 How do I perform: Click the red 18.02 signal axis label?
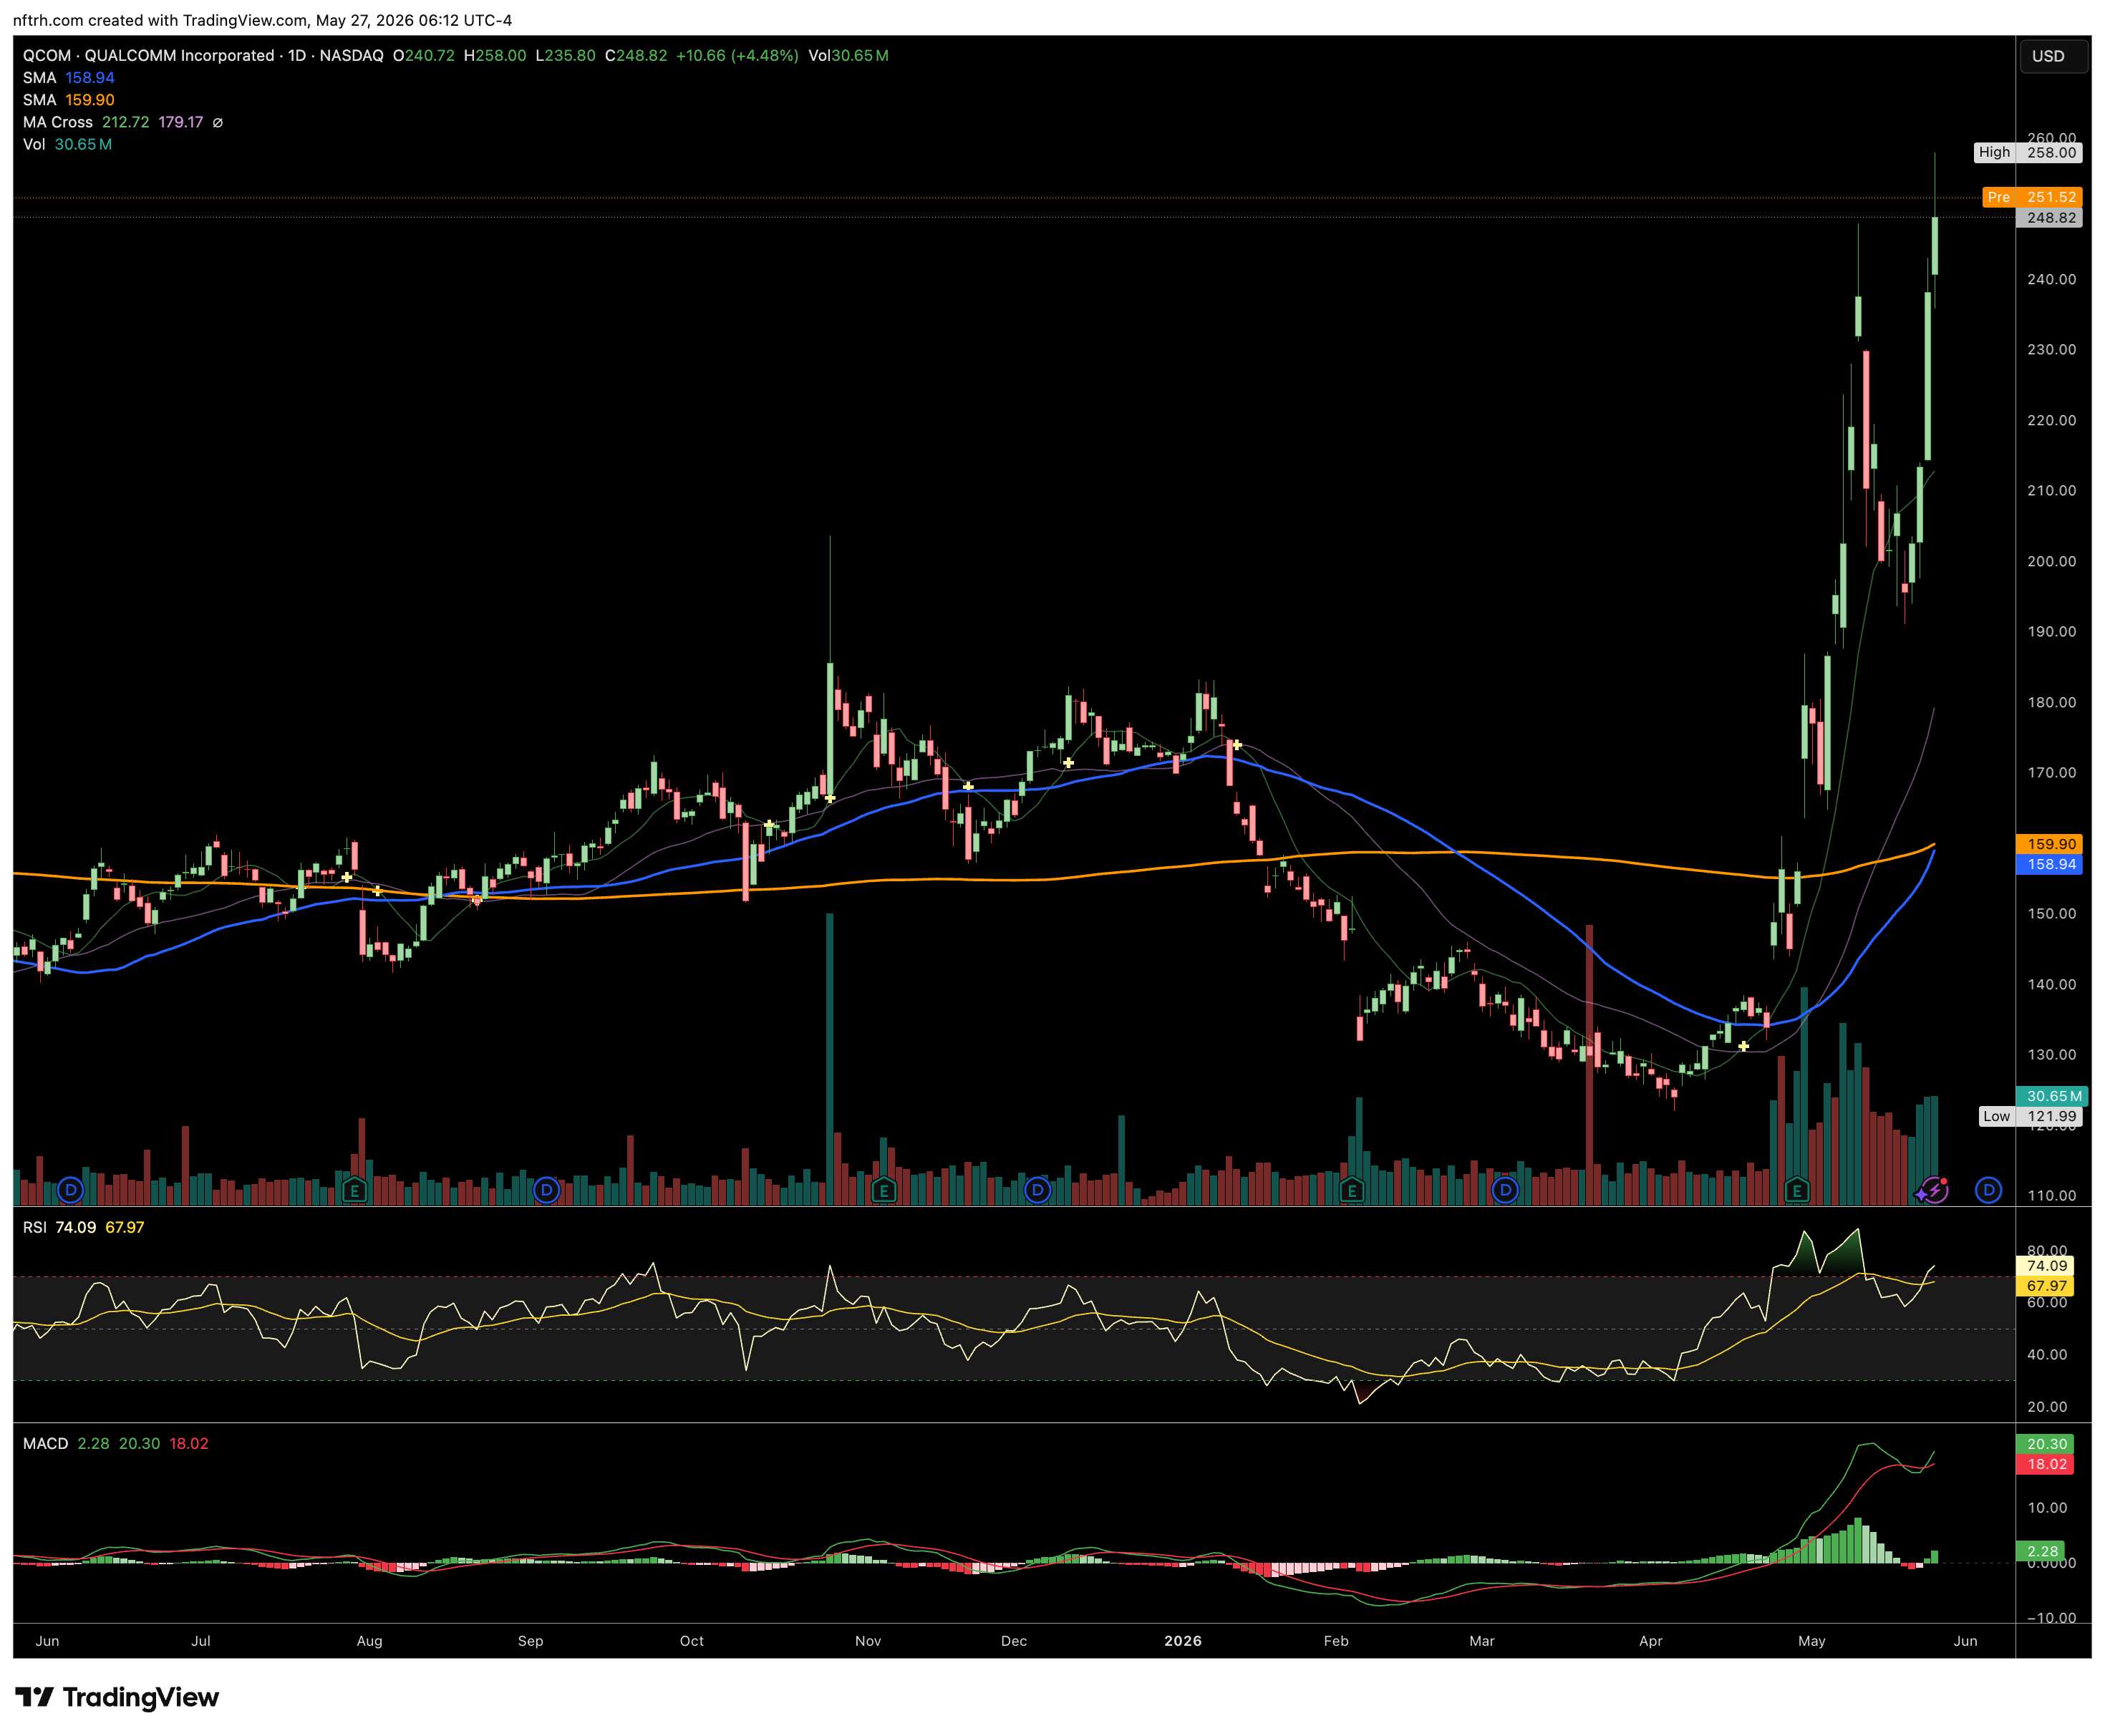[x=2045, y=1464]
